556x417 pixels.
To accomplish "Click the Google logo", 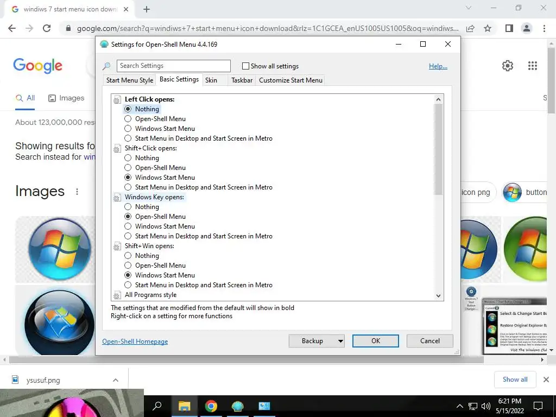I will pos(38,66).
